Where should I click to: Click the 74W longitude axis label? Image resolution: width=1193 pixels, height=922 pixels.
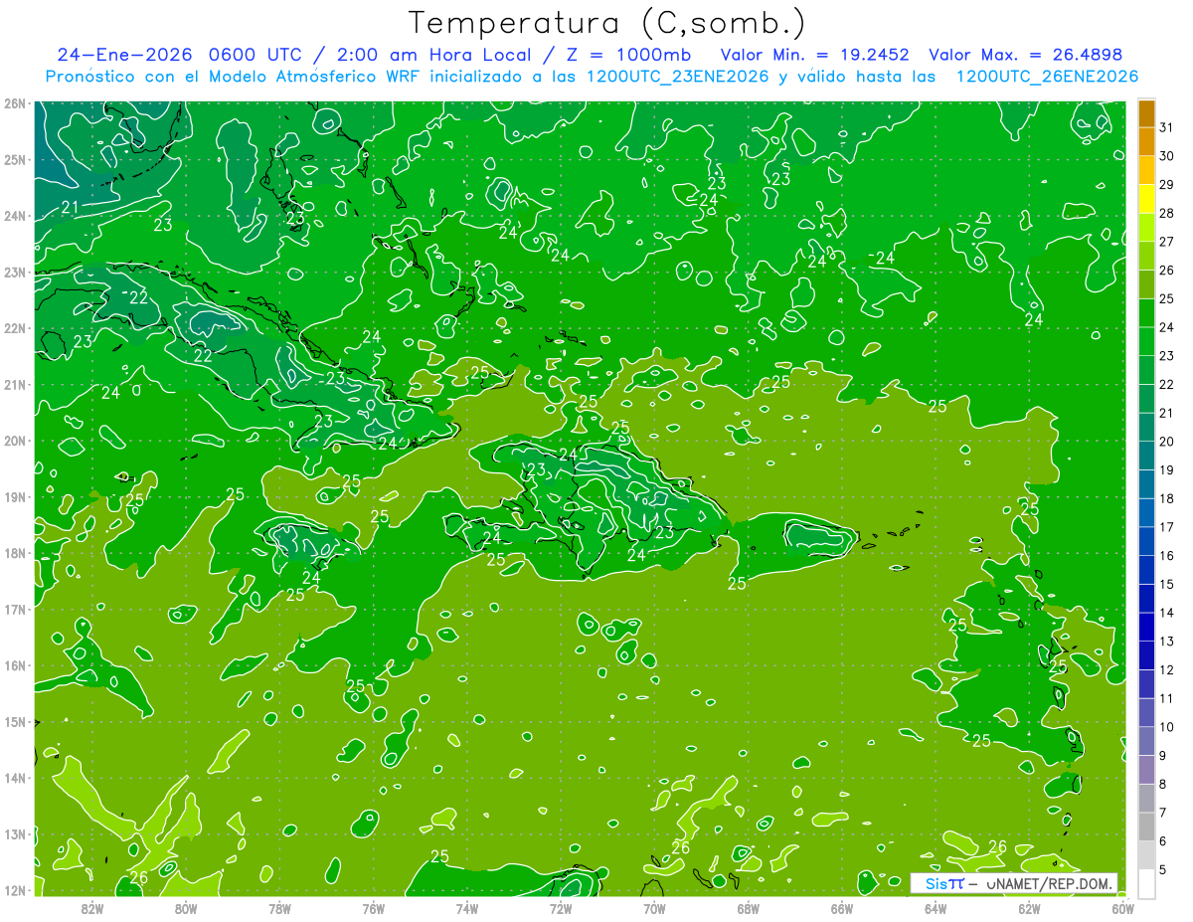point(467,908)
